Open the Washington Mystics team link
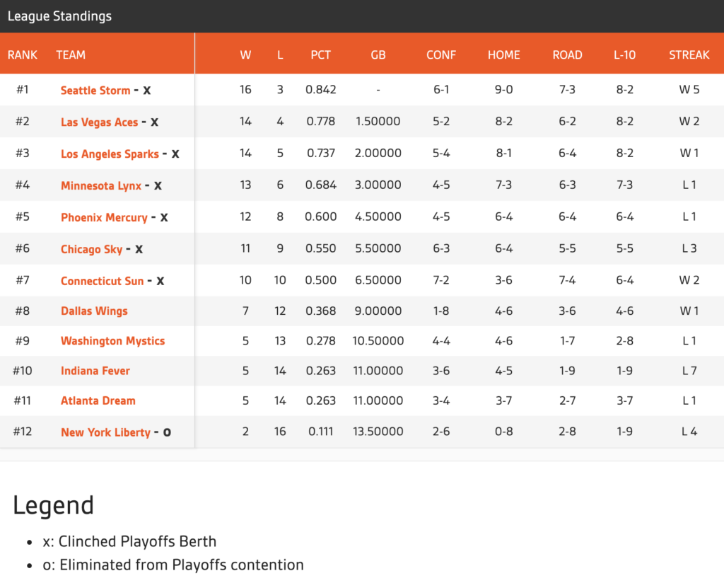The width and height of the screenshot is (724, 583). tap(112, 341)
